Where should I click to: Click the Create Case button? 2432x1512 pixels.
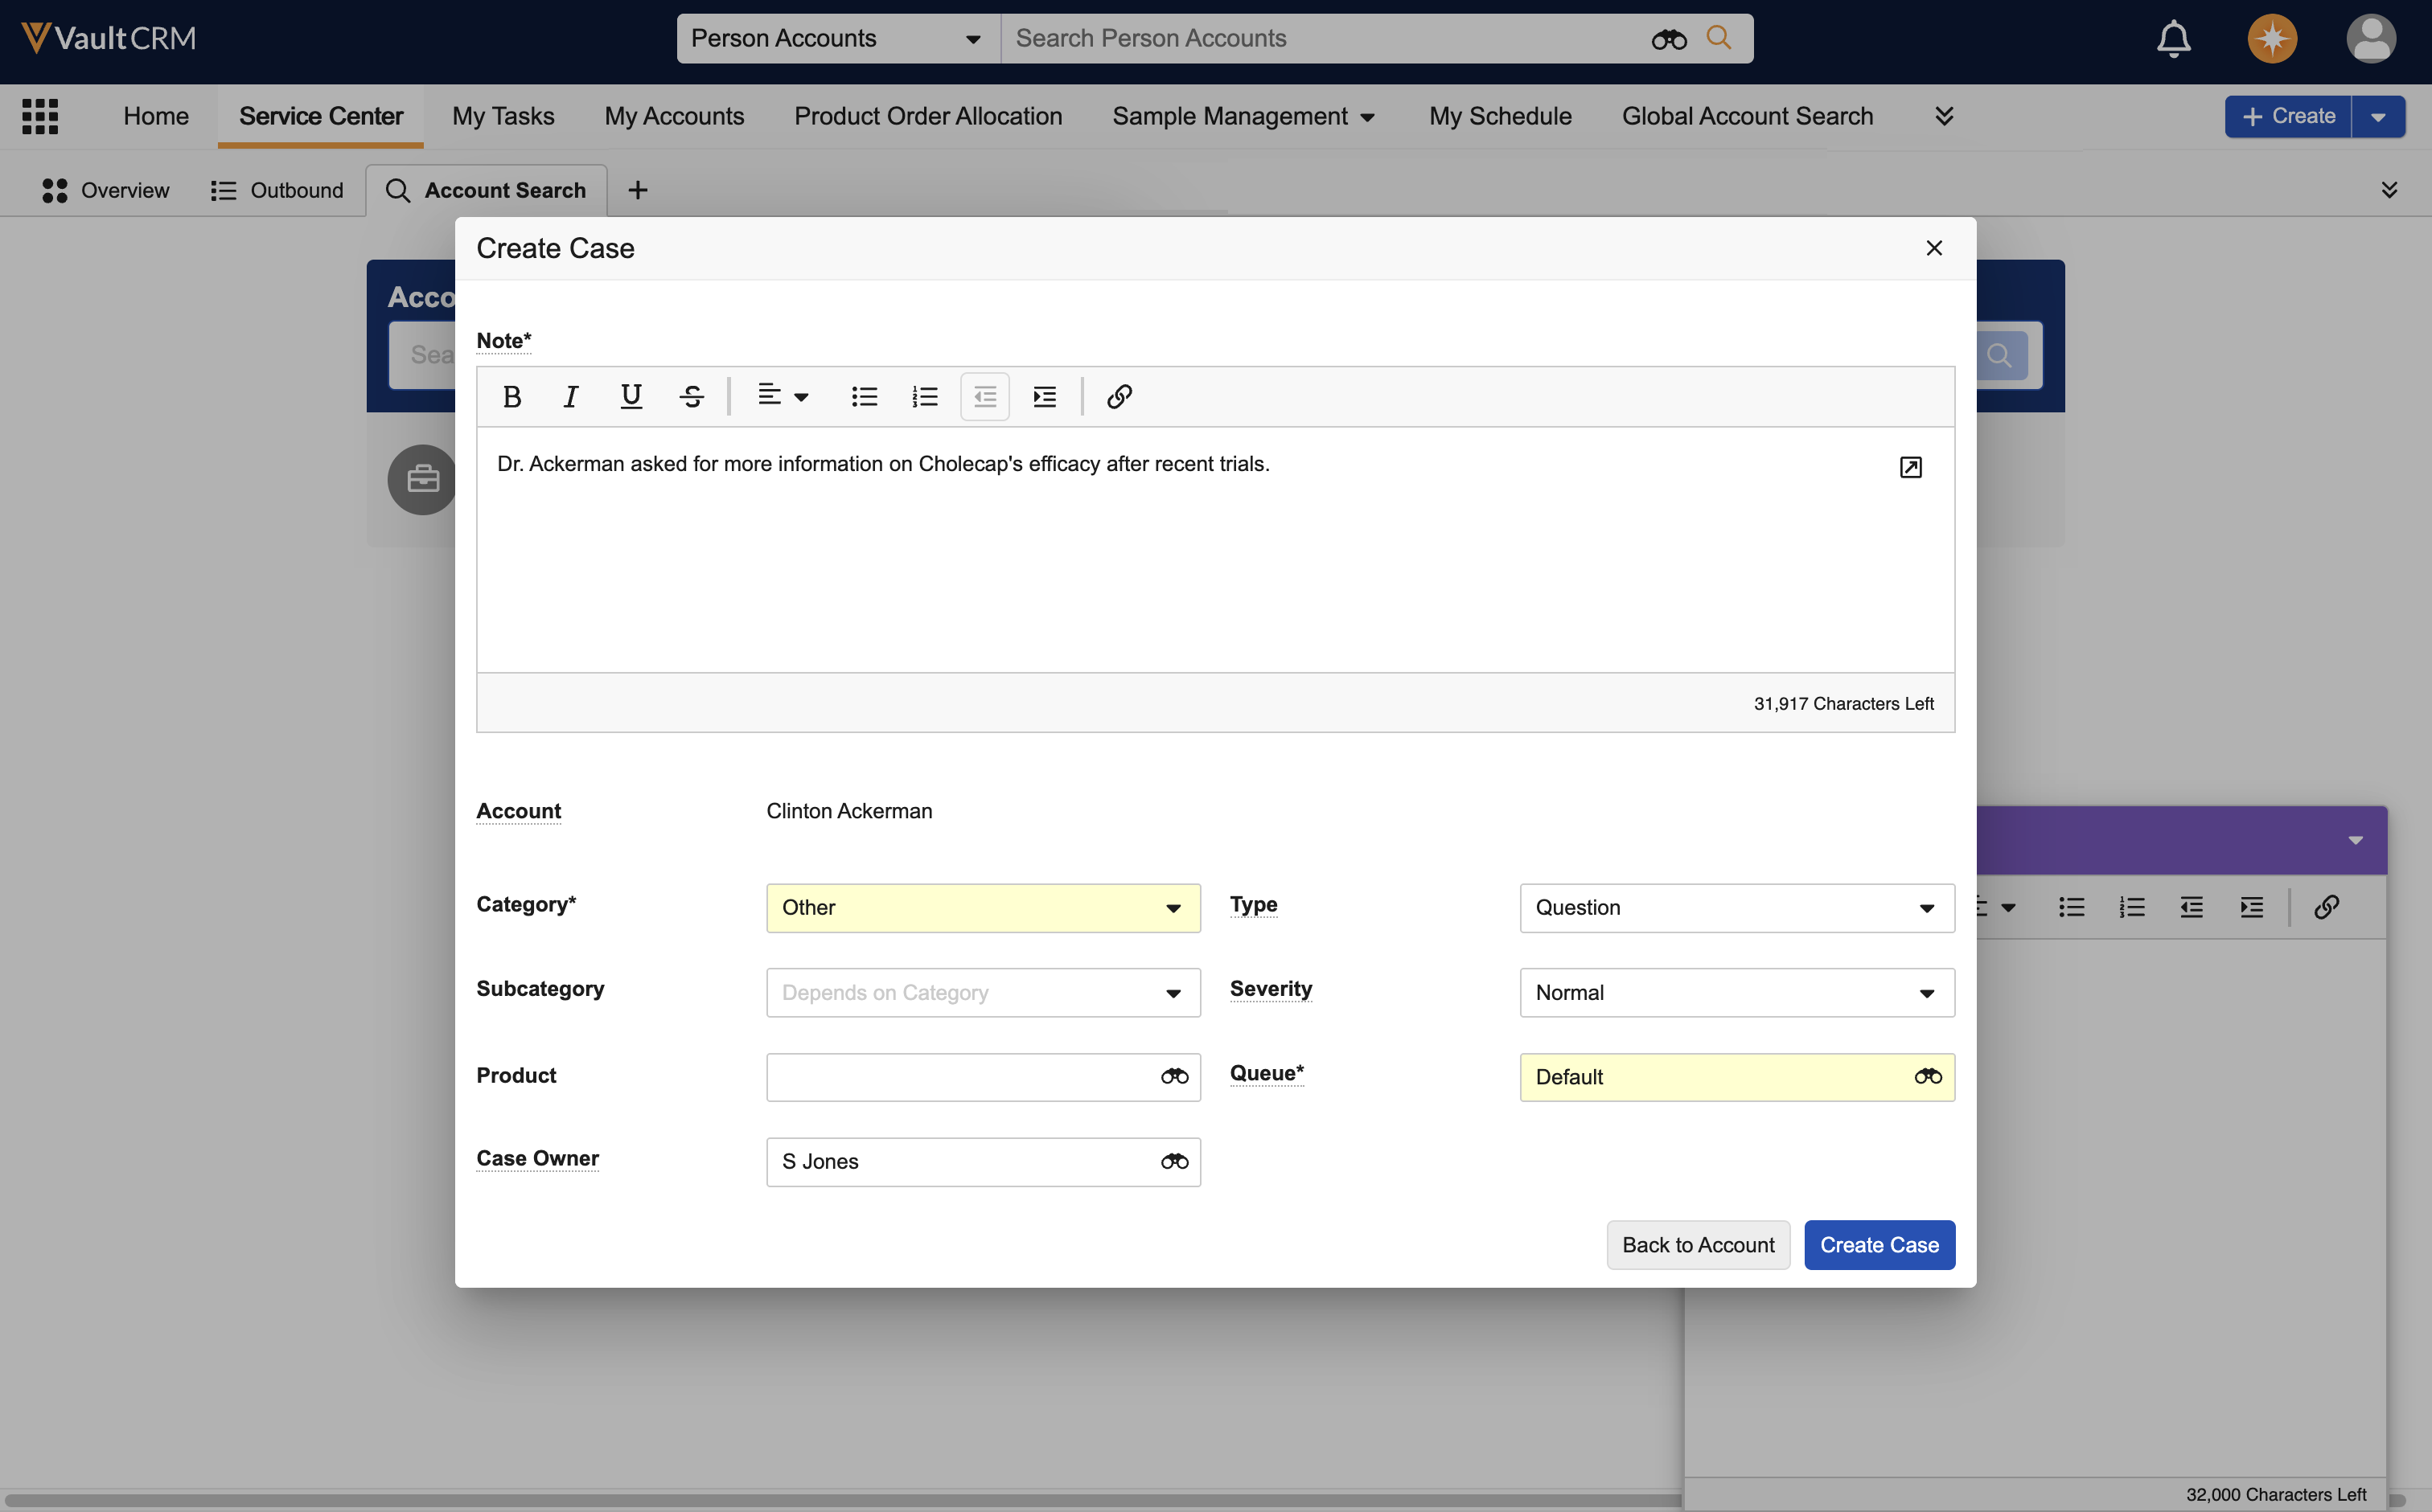(1879, 1245)
